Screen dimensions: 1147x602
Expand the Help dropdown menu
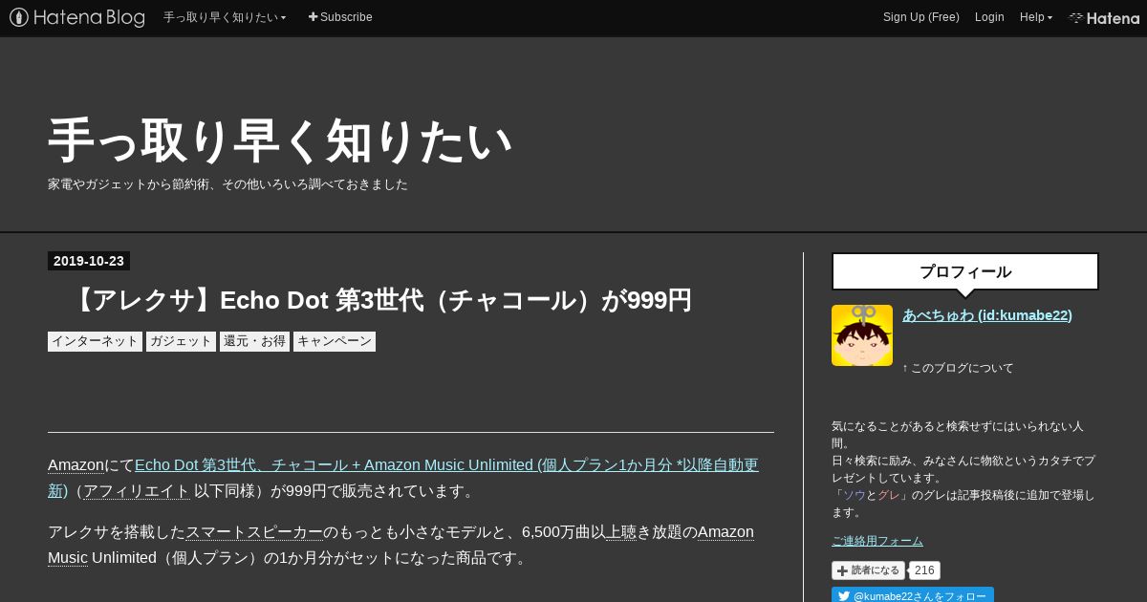click(1035, 17)
